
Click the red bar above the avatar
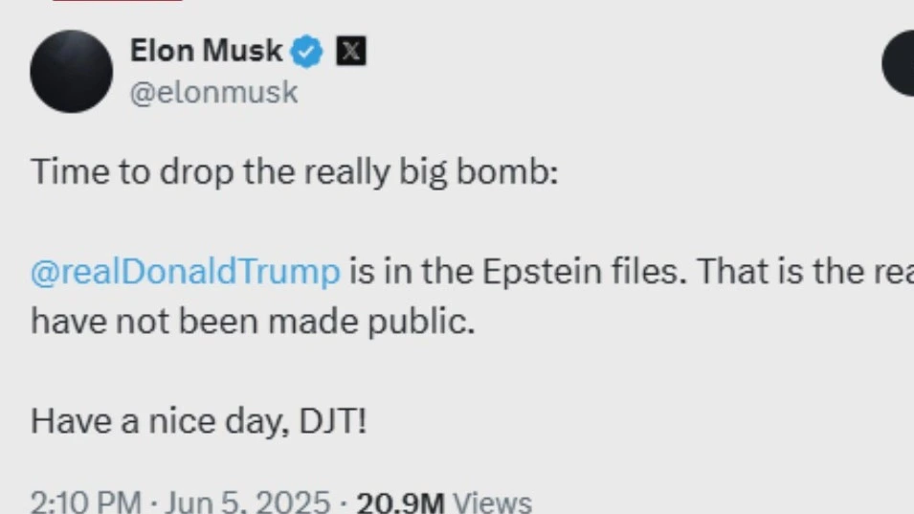pyautogui.click(x=115, y=1)
